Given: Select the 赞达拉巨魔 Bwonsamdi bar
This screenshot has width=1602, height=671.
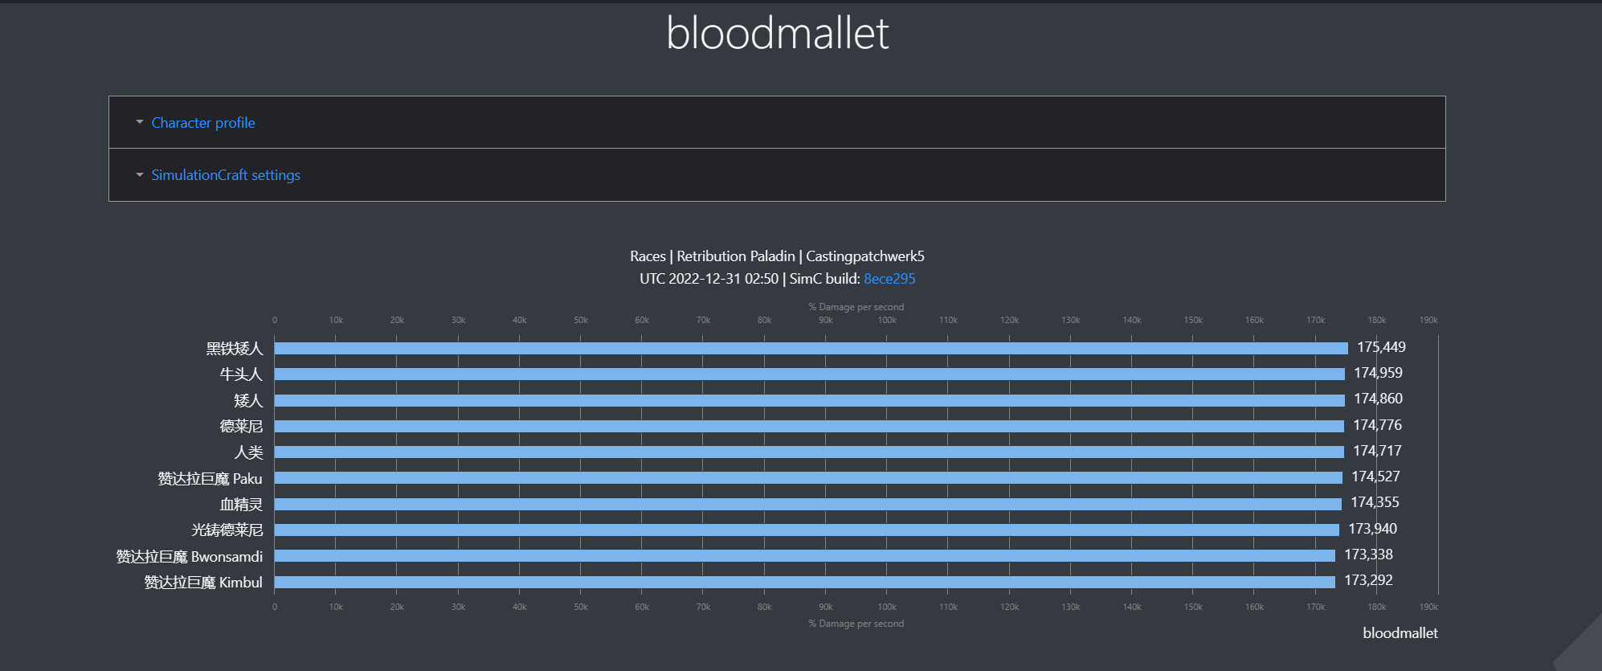Looking at the screenshot, I should [804, 555].
